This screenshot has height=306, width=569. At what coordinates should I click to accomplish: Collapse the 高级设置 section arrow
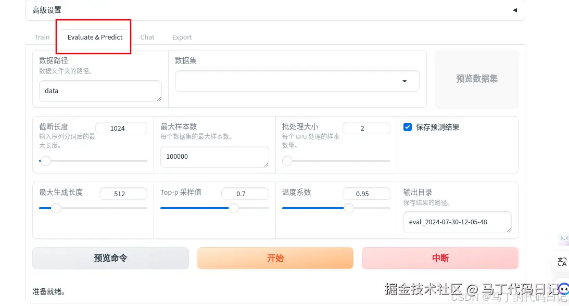514,10
